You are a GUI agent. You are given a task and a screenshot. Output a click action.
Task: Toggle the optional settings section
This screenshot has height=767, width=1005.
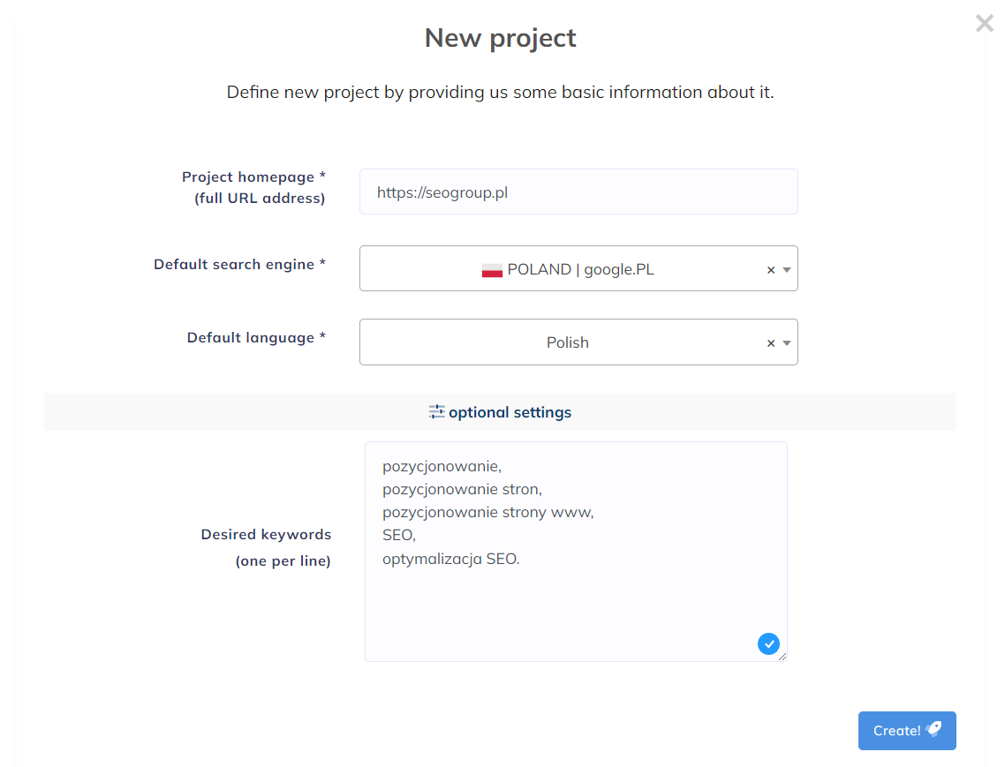pos(500,412)
